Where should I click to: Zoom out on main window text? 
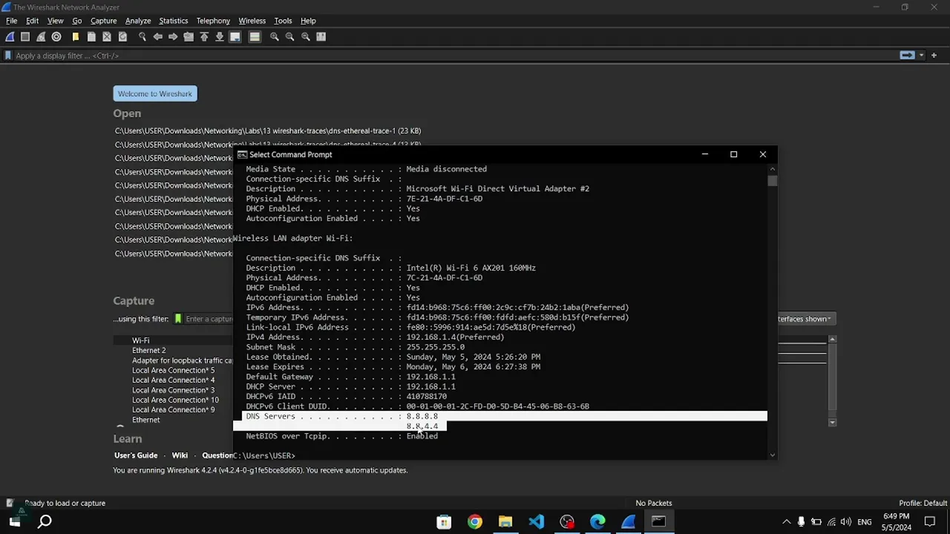point(290,36)
